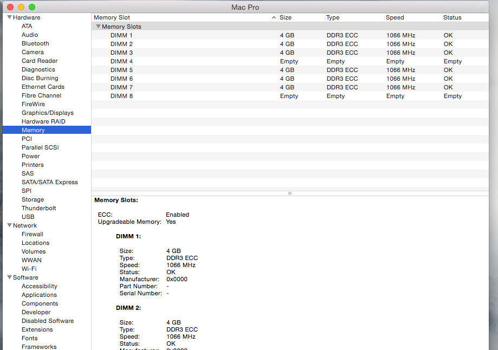The width and height of the screenshot is (498, 350).
Task: Select the empty DIMM 4 row
Action: (290, 61)
